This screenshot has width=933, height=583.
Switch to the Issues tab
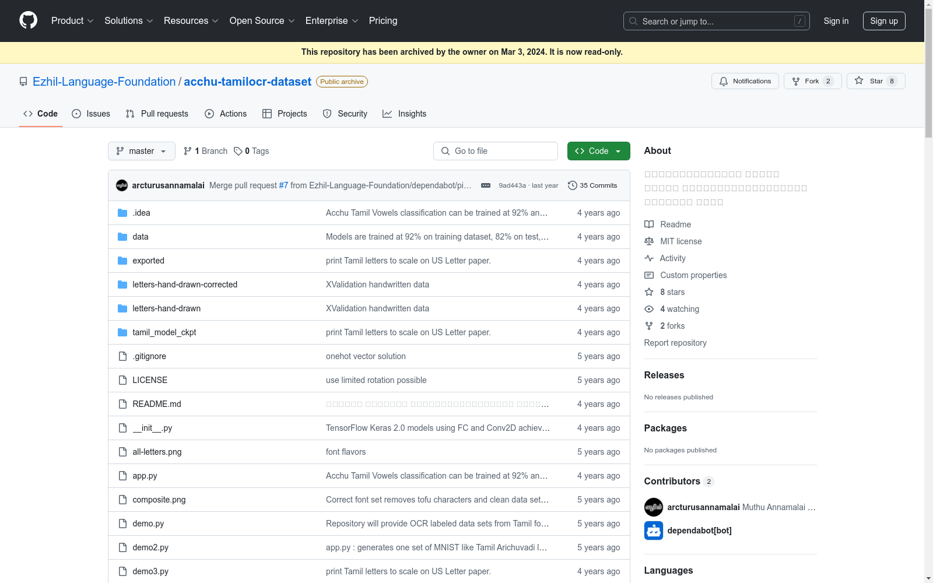coord(91,114)
